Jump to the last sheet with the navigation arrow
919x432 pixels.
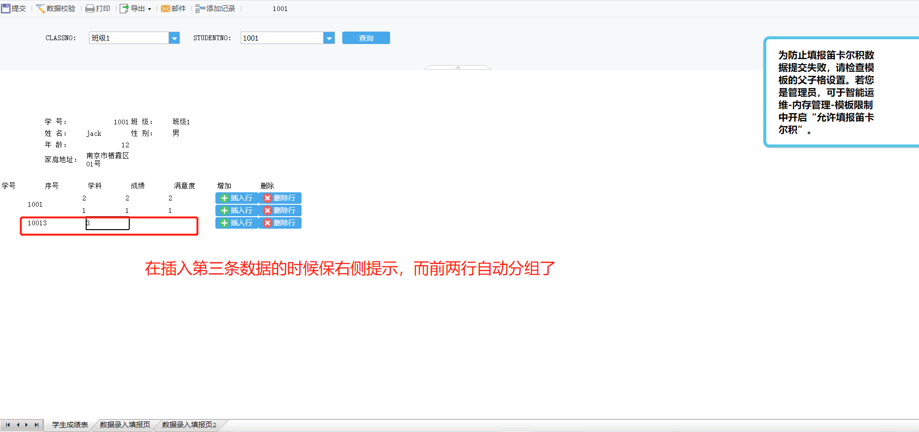coord(36,425)
